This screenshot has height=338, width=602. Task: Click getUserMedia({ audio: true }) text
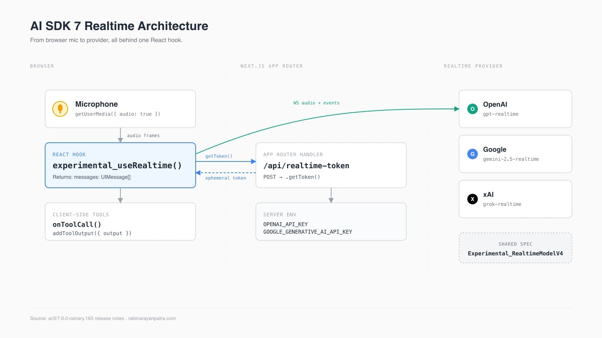pos(118,114)
